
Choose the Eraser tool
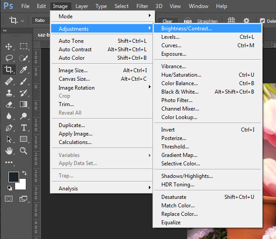[9, 104]
